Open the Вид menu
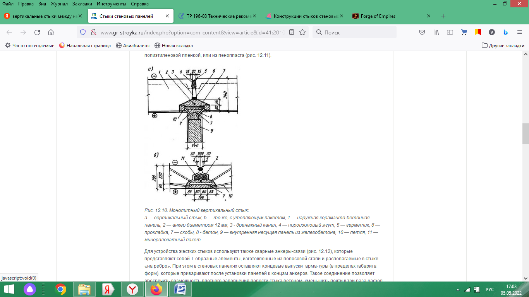 tap(43, 4)
